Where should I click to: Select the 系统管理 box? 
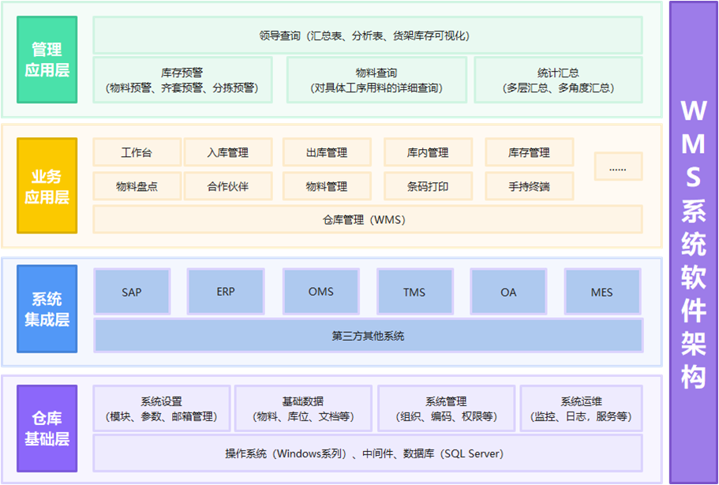click(446, 409)
